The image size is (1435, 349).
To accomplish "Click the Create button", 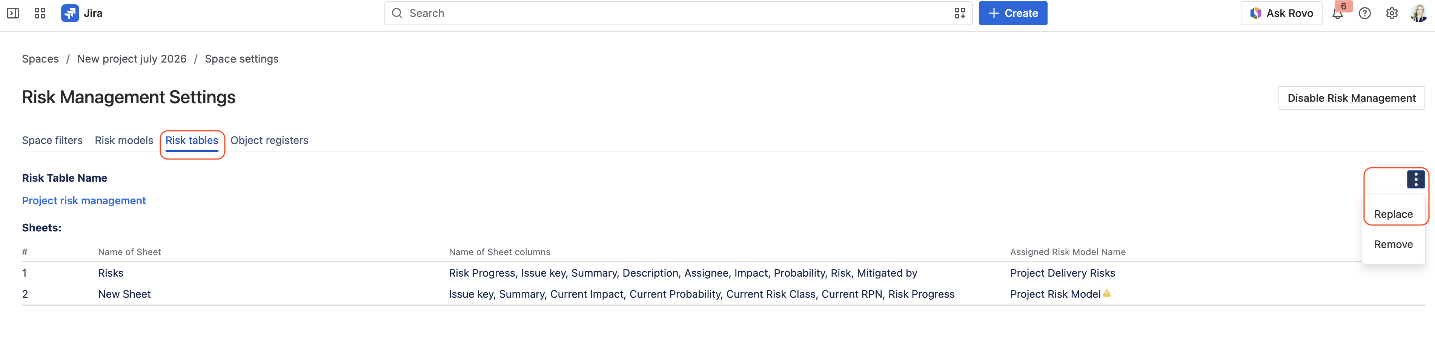I will [1013, 13].
